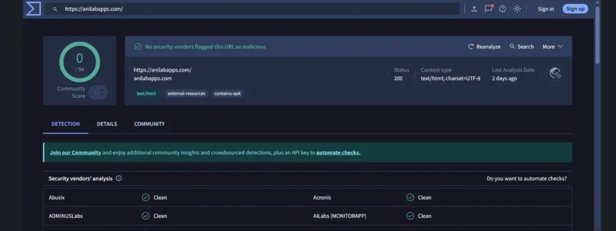Viewport: 616px width, 231px height.
Task: Click the Search magnifier icon in banner
Action: coord(513,46)
